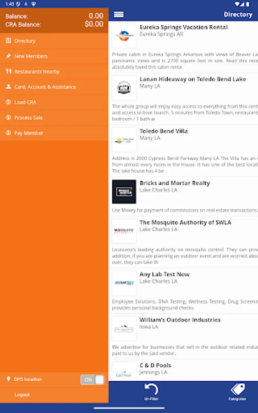Viewport: 258px width, 413px height.
Task: Click the Directory book icon in the sidebar
Action: tap(8, 40)
